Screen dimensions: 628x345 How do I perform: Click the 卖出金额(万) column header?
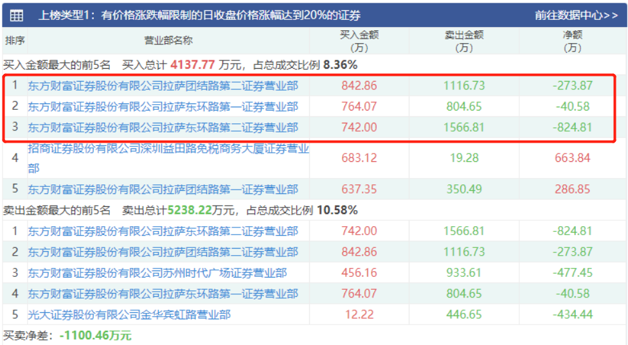pyautogui.click(x=464, y=41)
